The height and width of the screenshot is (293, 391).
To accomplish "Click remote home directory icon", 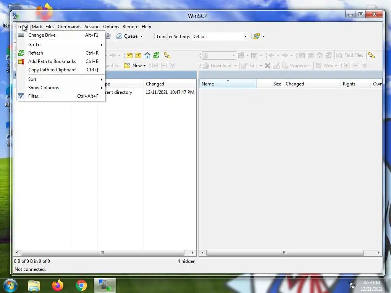I will tap(320, 56).
